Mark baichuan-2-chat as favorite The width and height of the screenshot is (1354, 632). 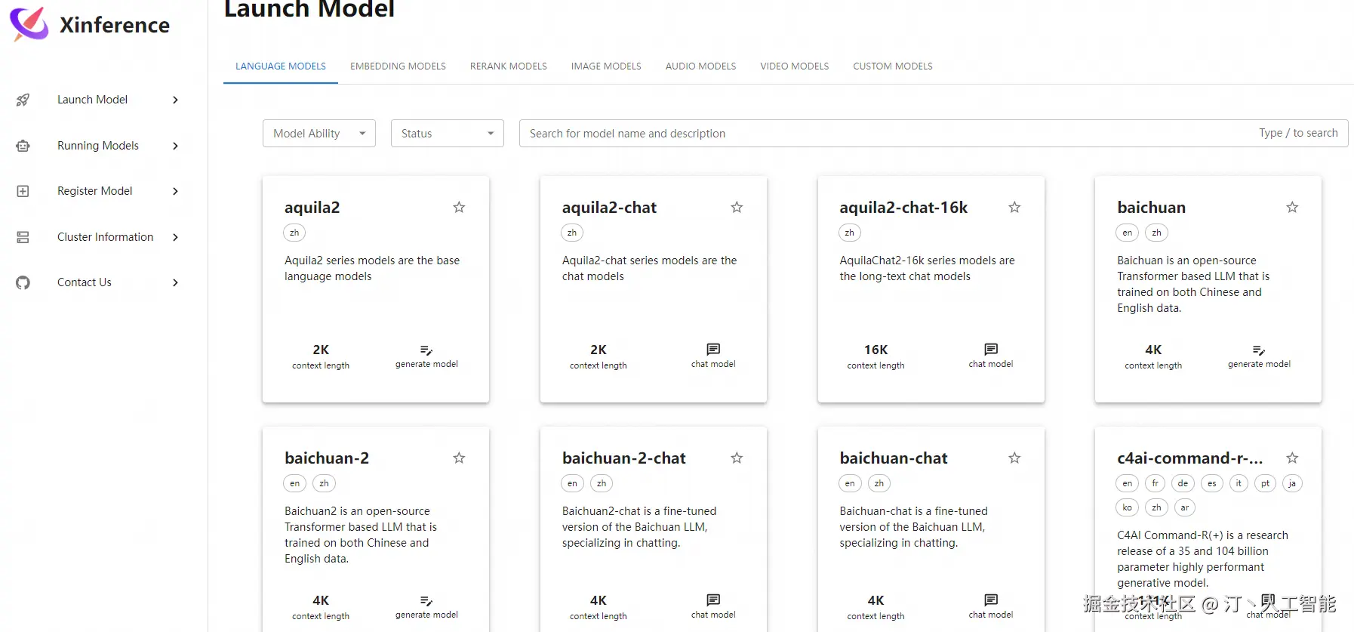tap(737, 458)
